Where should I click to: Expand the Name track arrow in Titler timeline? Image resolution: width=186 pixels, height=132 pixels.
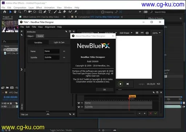pyautogui.click(x=82, y=103)
